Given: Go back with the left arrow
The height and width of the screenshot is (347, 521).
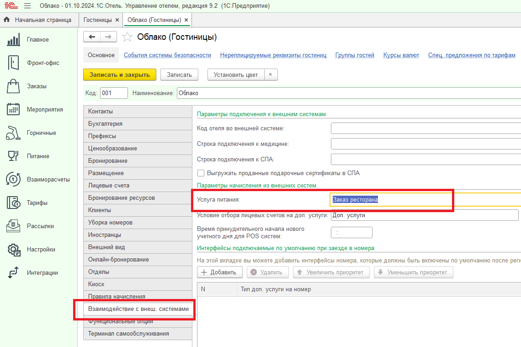Looking at the screenshot, I should click(x=92, y=37).
